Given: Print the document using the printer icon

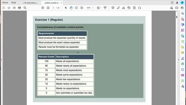Looking at the screenshot, I should [19, 8].
